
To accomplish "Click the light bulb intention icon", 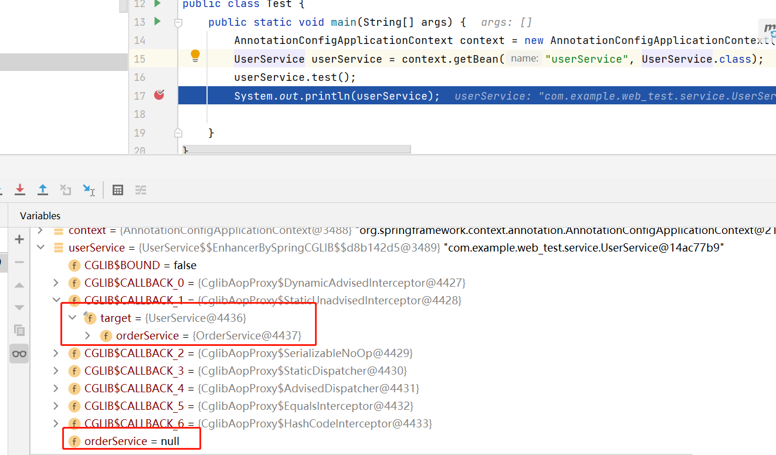I will [195, 56].
